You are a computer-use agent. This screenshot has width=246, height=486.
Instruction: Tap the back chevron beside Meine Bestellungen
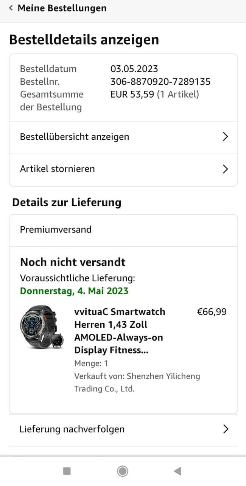pos(11,8)
